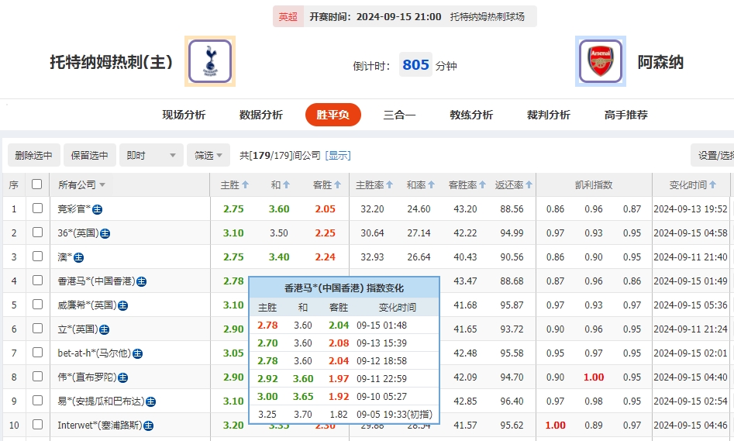The height and width of the screenshot is (441, 734).
Task: Tick the checkbox for 威廉希*(英国)
Action: pos(37,305)
